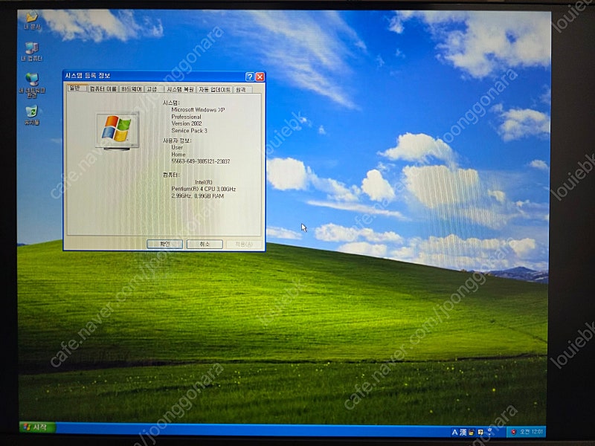The width and height of the screenshot is (595, 446).
Task: Click the 'User' registered name text
Action: [x=177, y=147]
